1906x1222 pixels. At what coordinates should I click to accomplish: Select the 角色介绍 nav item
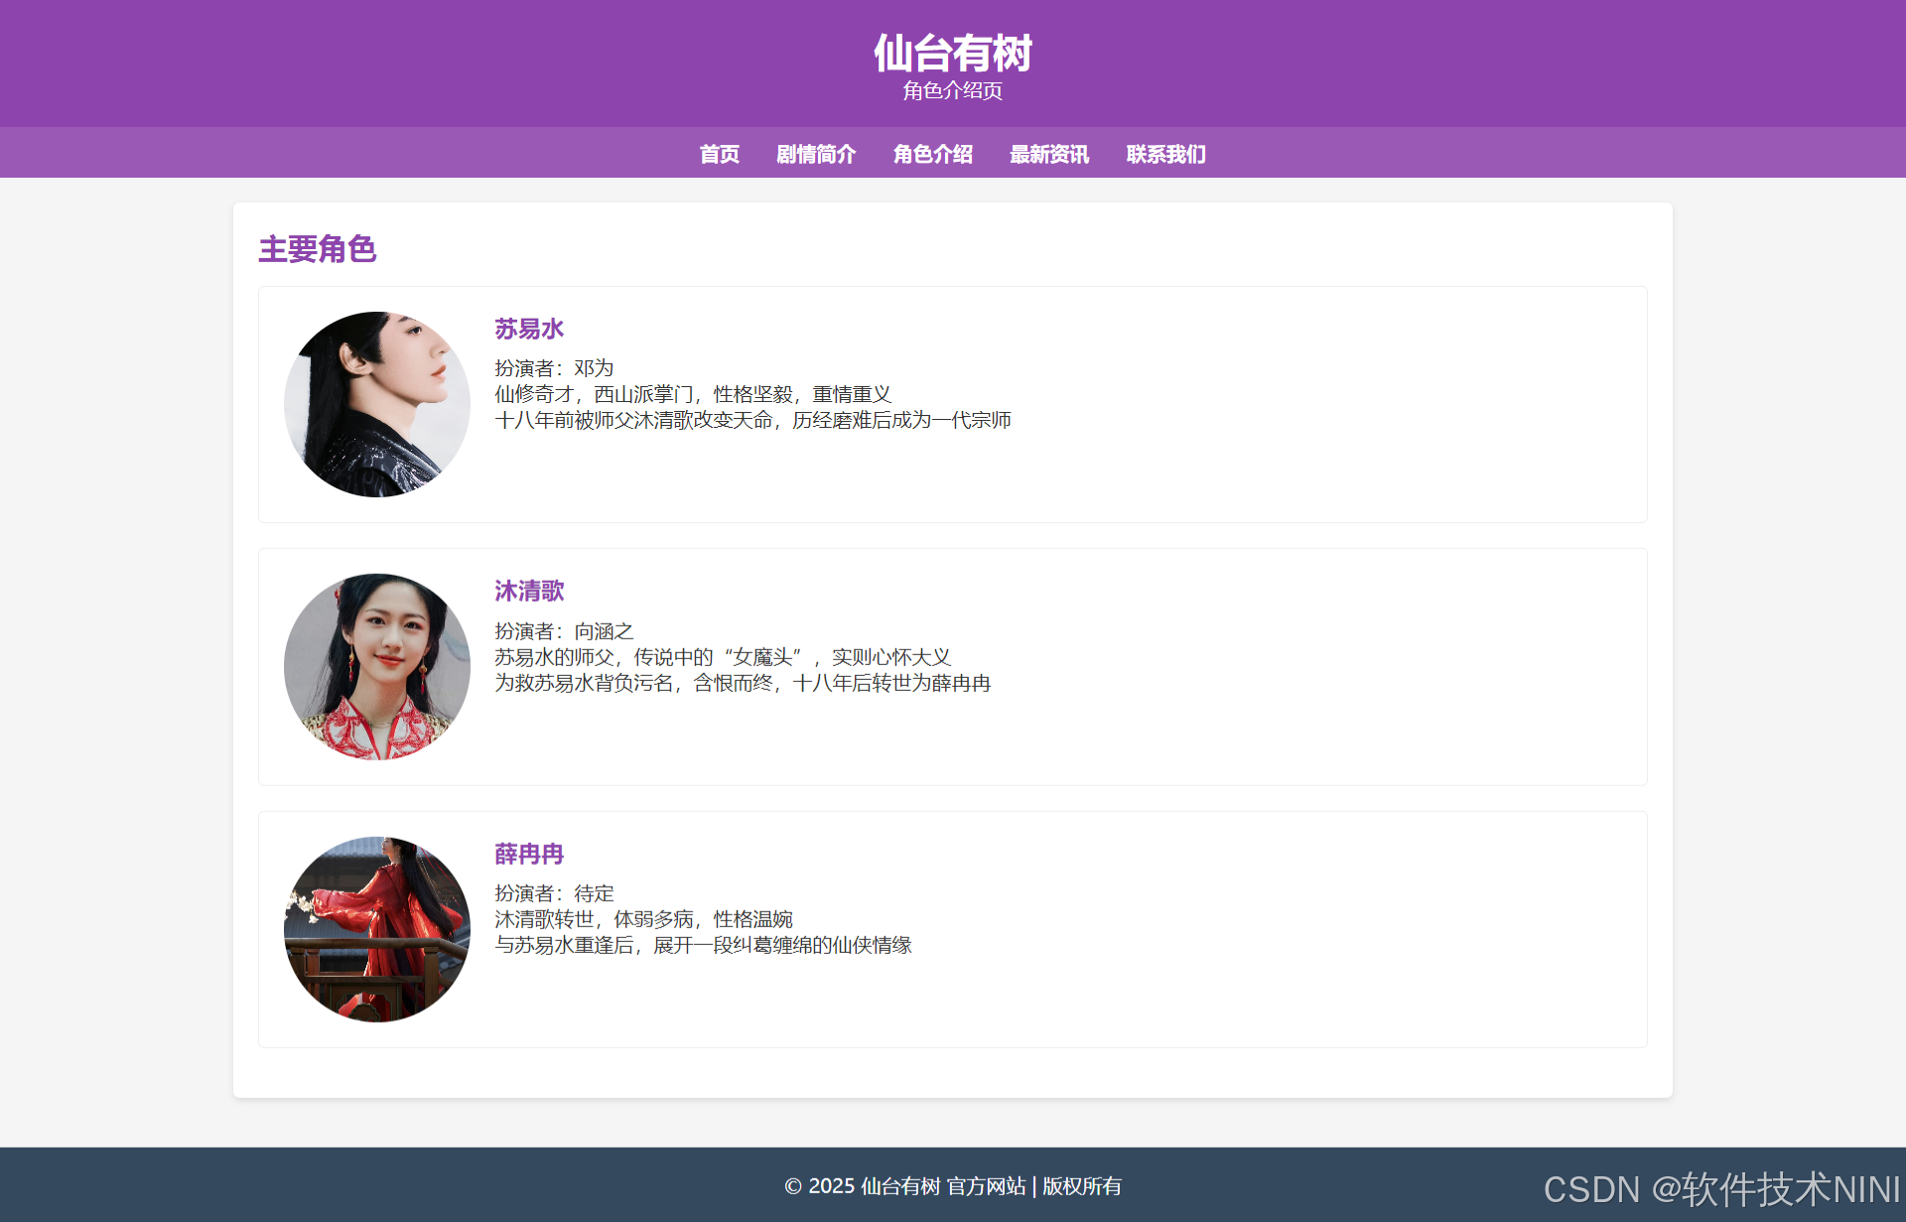click(x=932, y=154)
